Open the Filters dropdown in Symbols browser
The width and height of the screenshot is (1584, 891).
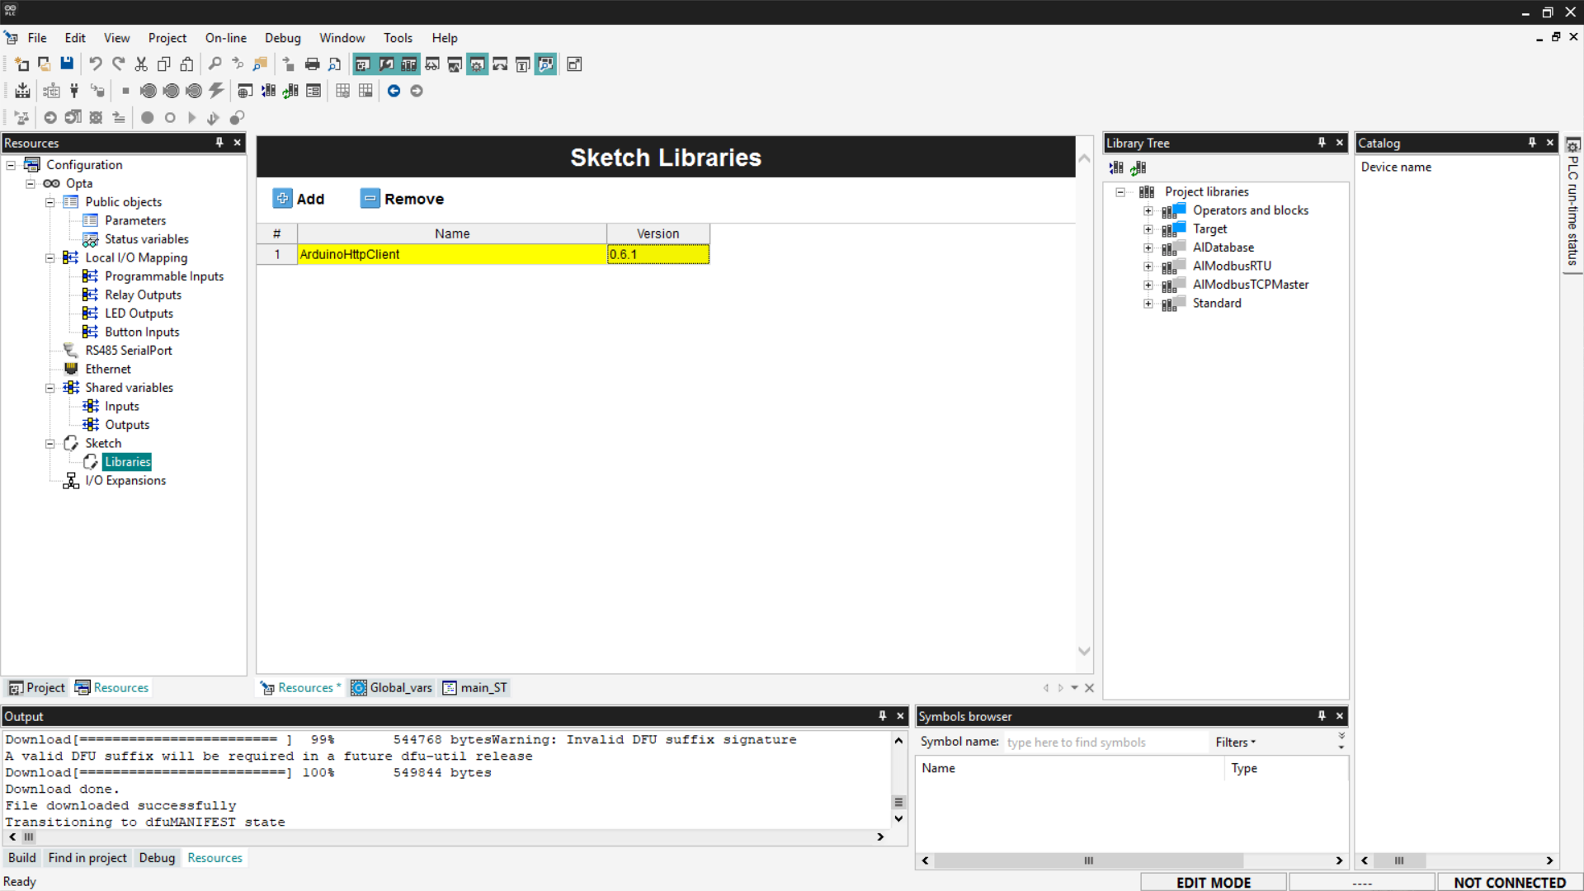[x=1235, y=742]
